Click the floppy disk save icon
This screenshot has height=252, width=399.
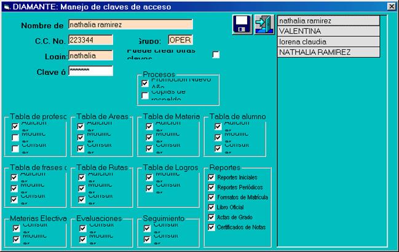(242, 24)
